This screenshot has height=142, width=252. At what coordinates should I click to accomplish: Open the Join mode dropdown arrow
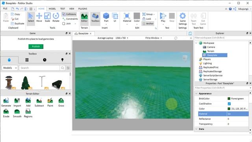75,24
